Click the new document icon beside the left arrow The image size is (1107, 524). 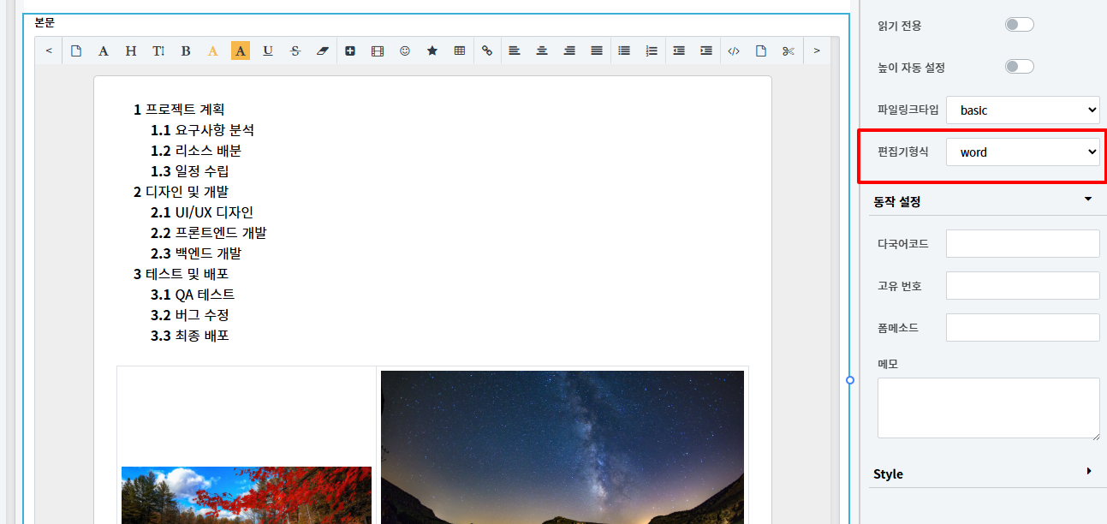(76, 51)
